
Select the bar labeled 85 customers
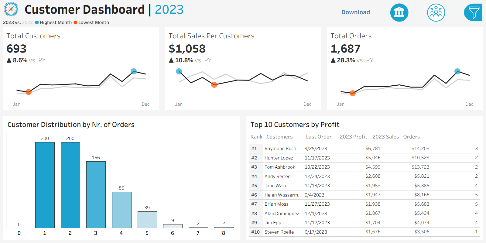(122, 210)
